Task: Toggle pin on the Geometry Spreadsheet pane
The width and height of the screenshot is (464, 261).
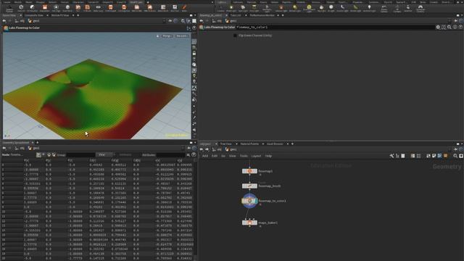Action: tap(188, 148)
